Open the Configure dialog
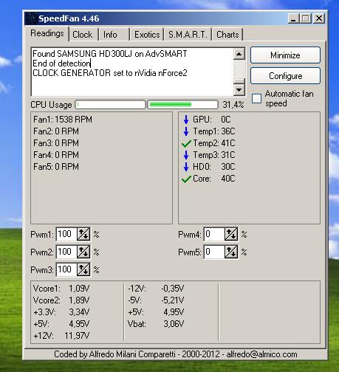 pos(285,76)
